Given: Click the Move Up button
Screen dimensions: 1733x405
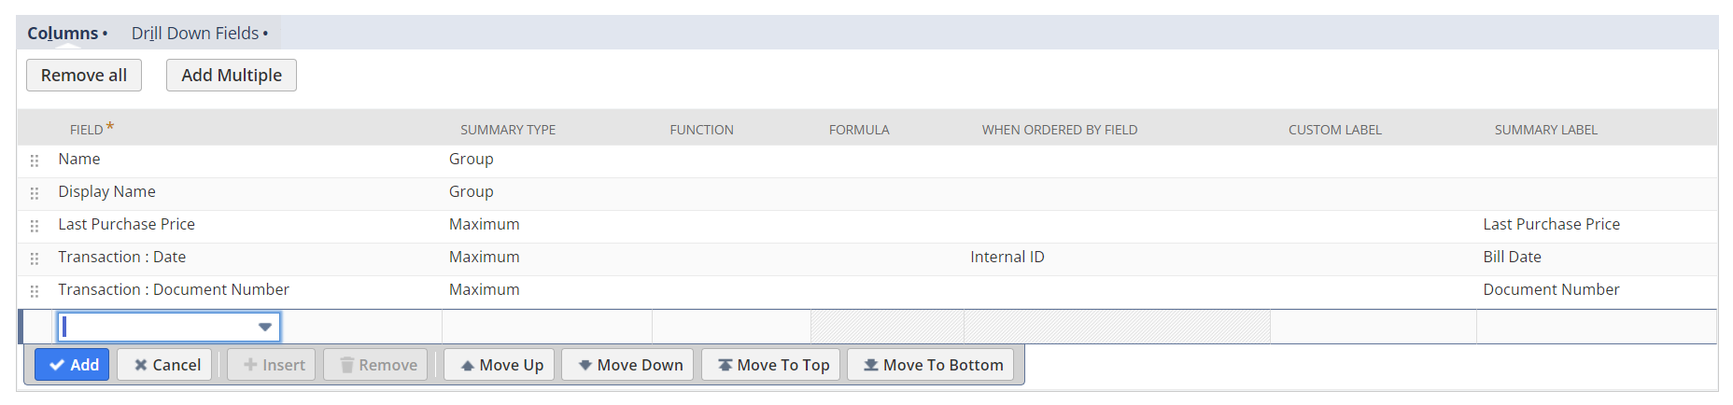Looking at the screenshot, I should (x=500, y=365).
